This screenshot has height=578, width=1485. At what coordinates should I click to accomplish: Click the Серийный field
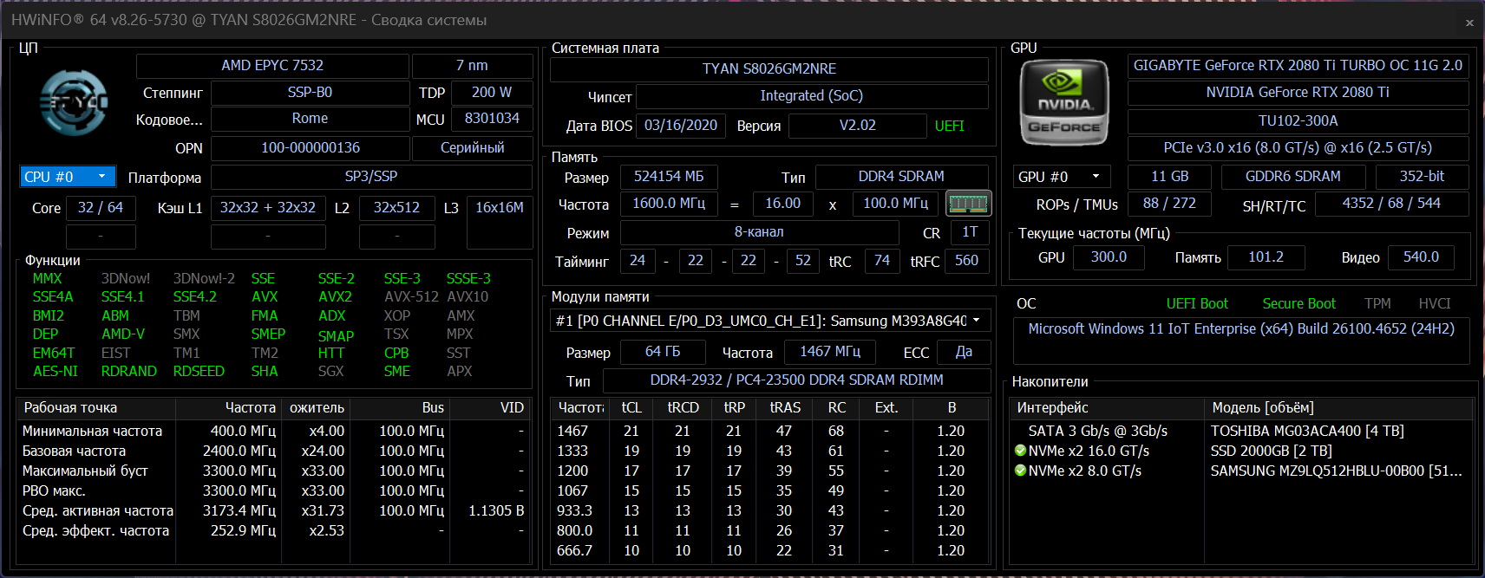click(472, 148)
